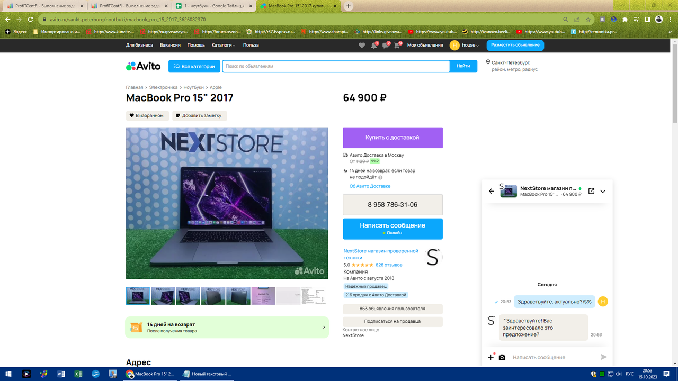Open the Все категории dropdown
Image resolution: width=678 pixels, height=381 pixels.
[x=194, y=66]
